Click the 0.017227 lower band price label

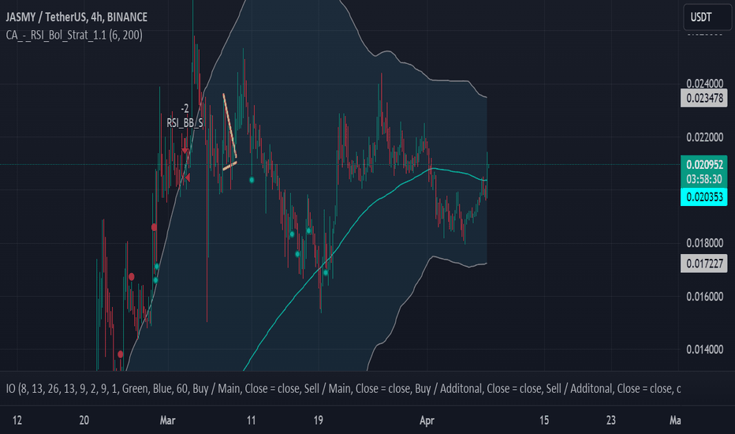pos(704,264)
